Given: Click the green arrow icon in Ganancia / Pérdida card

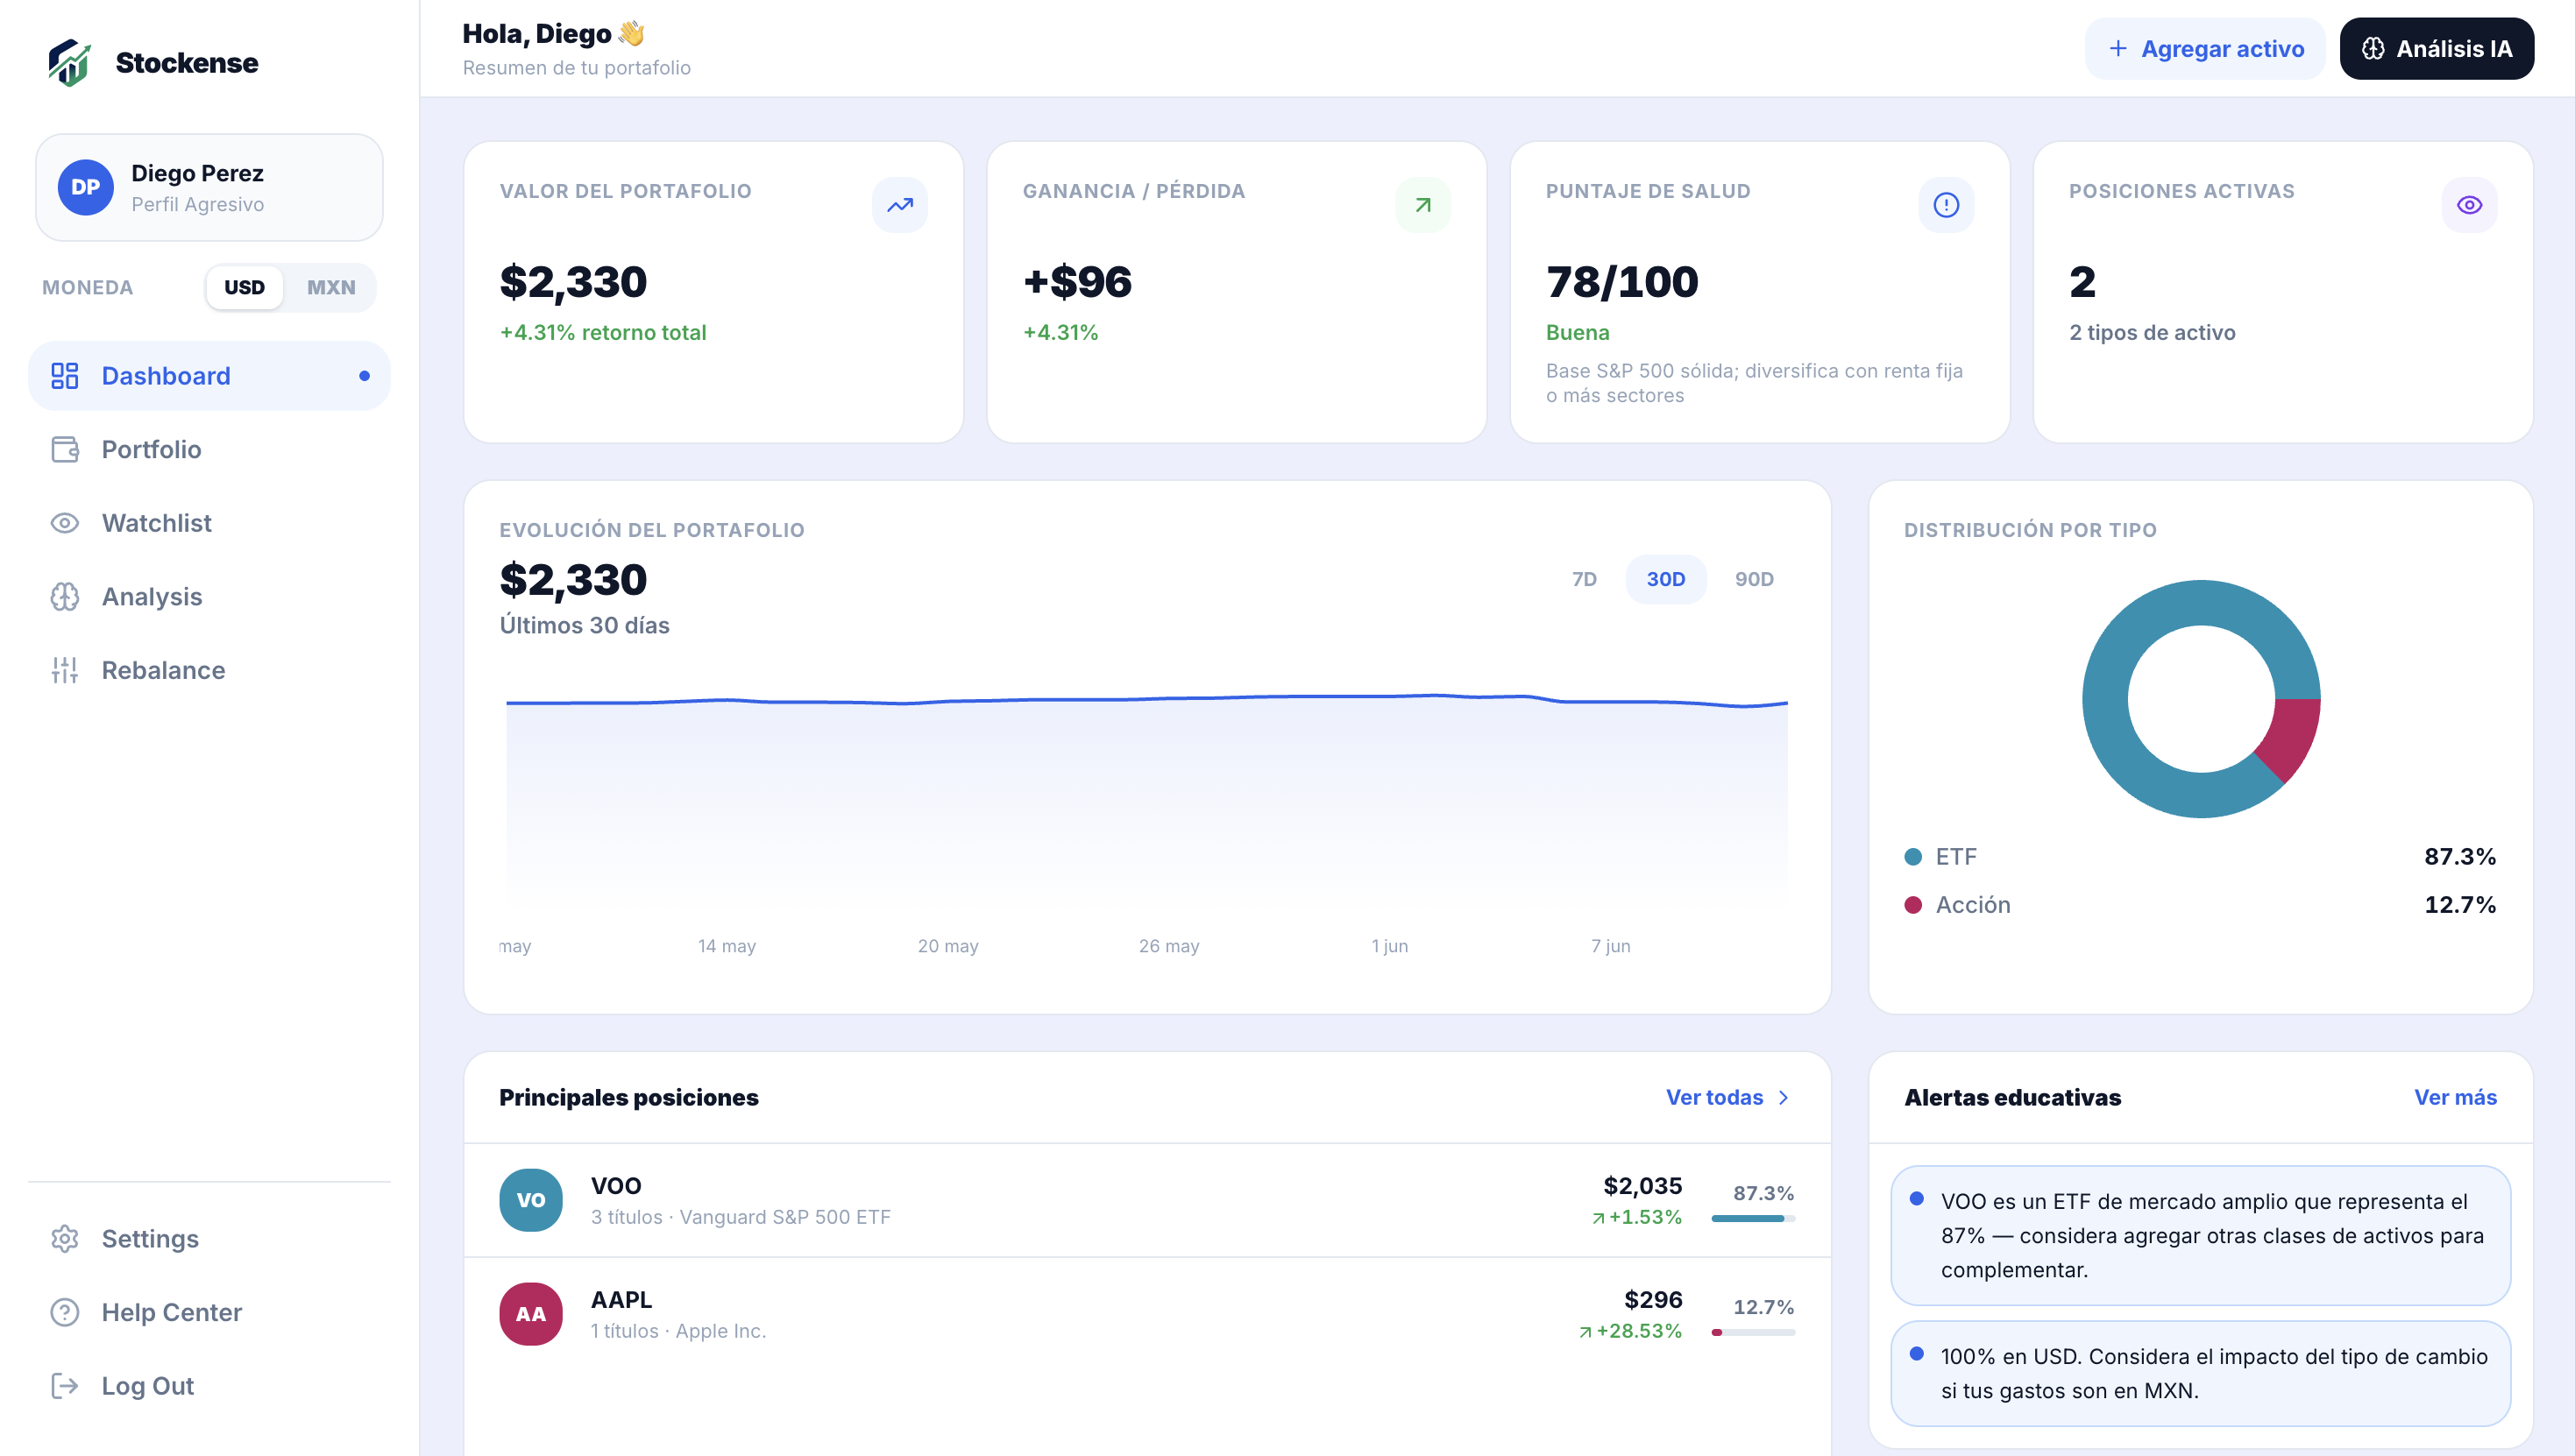Looking at the screenshot, I should point(1422,205).
